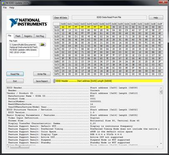Screen dimensions: 169x155
Task: Select row header 0x10 in hex table
Action: pyautogui.click(x=57, y=30)
